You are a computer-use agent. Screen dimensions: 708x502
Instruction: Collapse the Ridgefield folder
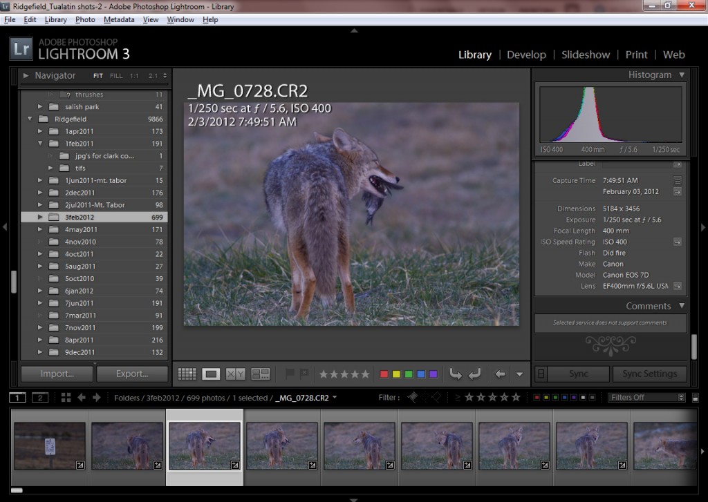pos(30,118)
